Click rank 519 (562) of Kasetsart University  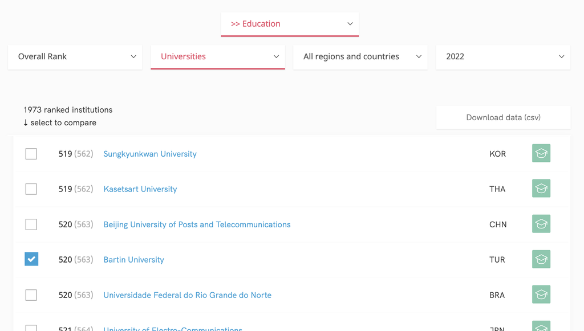click(76, 189)
